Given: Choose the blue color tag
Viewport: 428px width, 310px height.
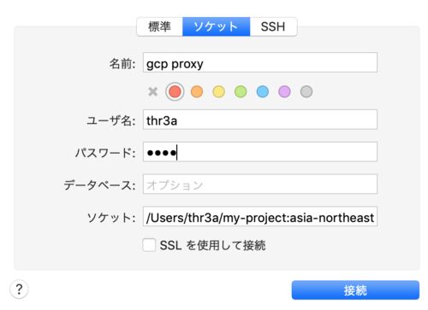Looking at the screenshot, I should point(263,91).
